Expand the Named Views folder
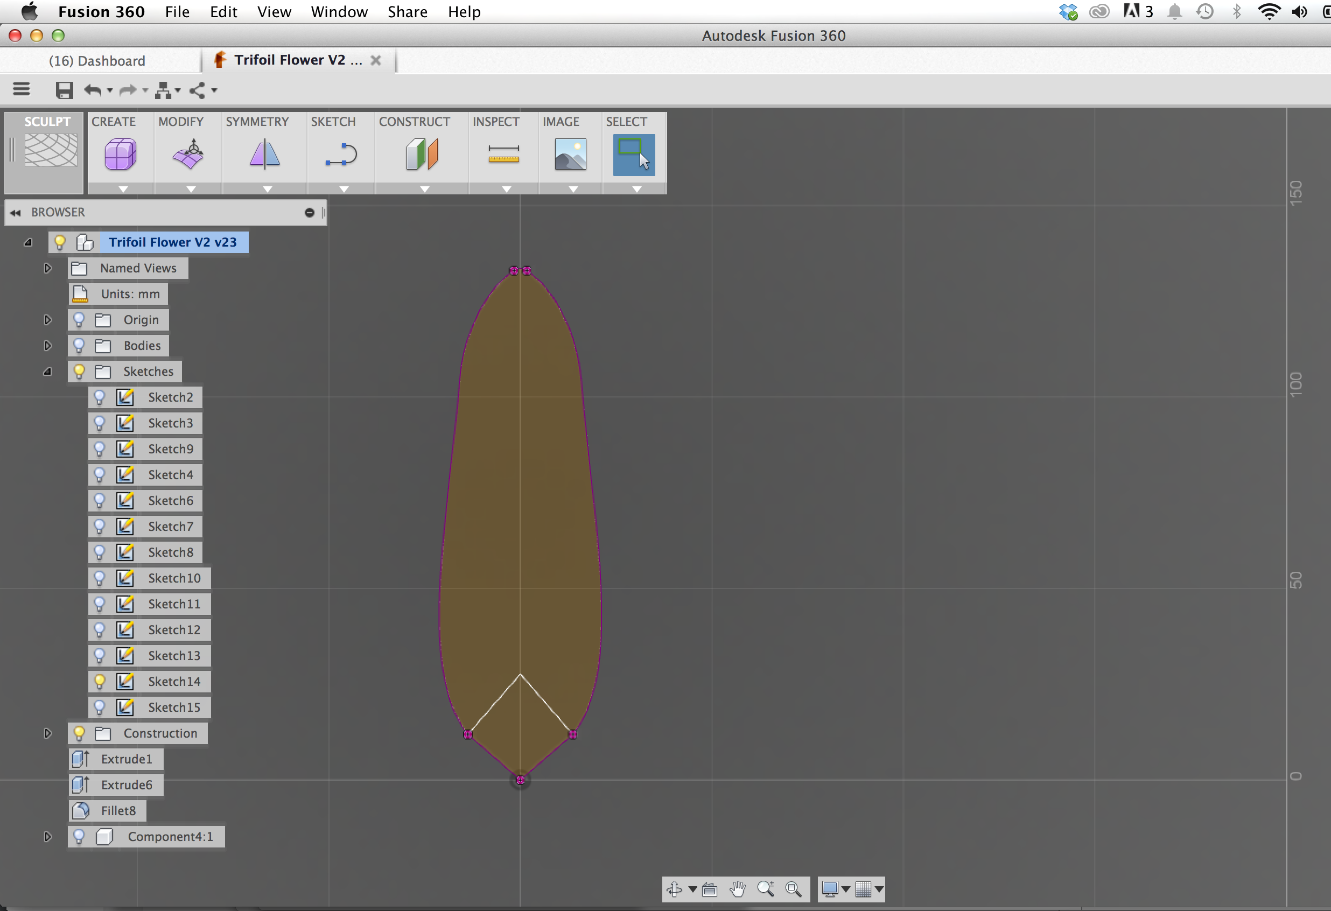 coord(47,268)
